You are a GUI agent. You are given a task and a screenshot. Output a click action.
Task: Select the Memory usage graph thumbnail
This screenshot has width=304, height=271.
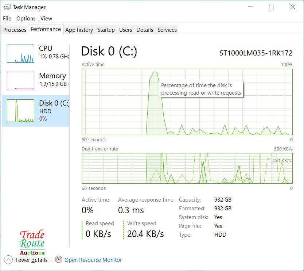tap(20, 81)
